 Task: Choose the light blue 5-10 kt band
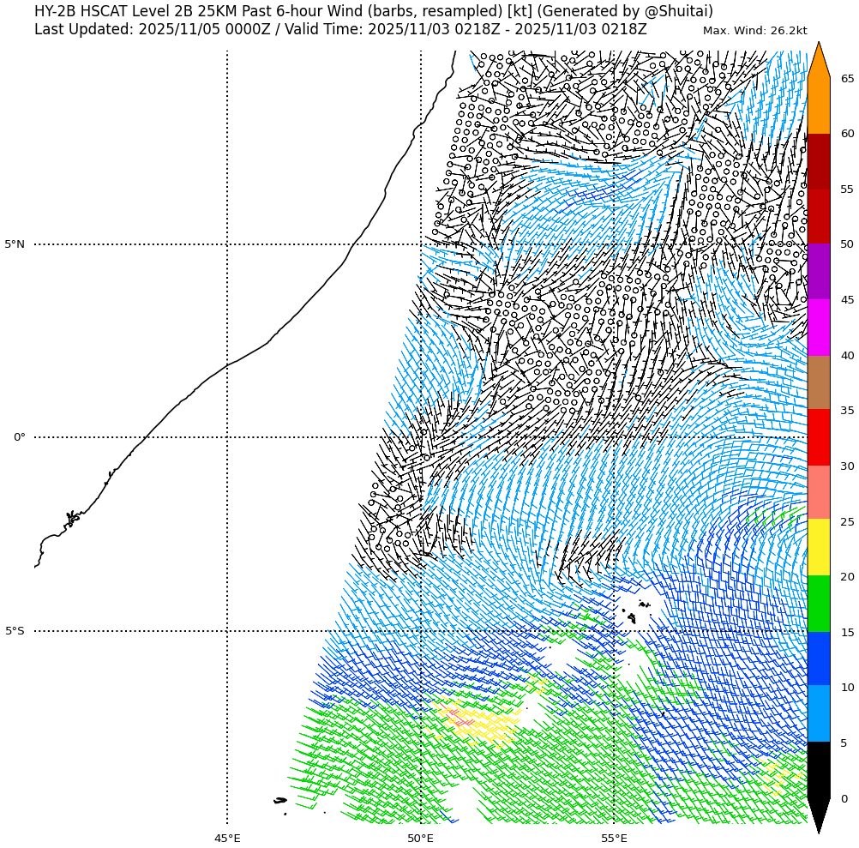(819, 713)
